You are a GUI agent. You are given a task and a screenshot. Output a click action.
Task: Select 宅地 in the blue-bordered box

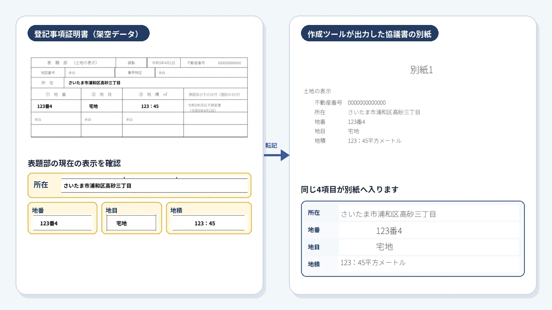(x=385, y=247)
